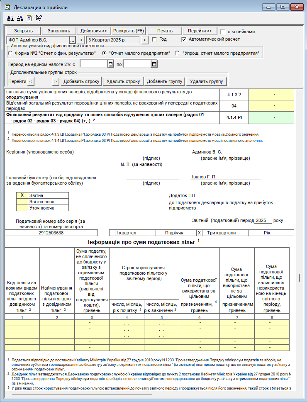307x402 pixels.
Task: Open calendar picker for period end date
Action: [154, 64]
